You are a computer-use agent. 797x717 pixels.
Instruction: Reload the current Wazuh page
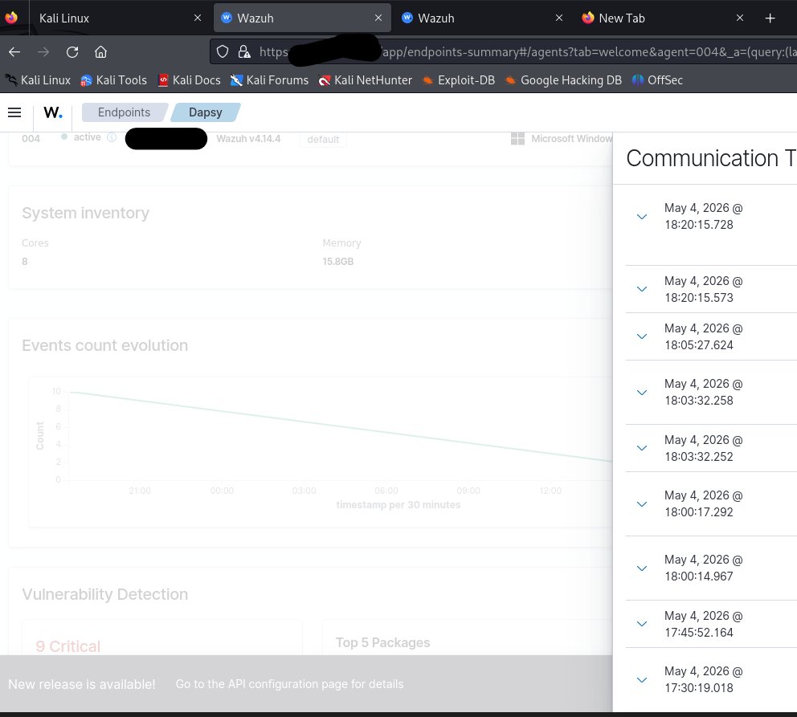tap(72, 52)
